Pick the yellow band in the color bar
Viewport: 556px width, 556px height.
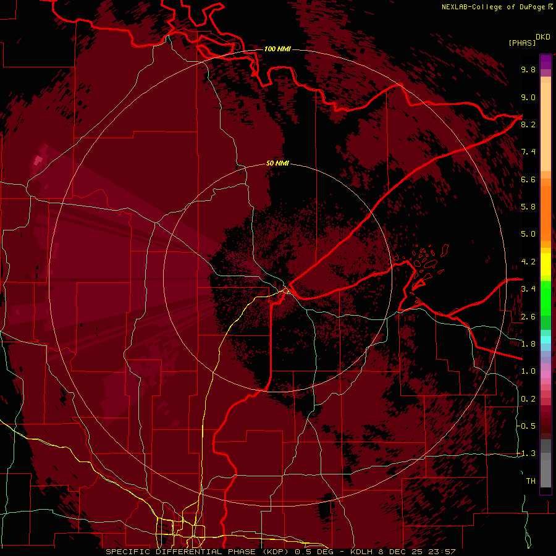(x=545, y=264)
